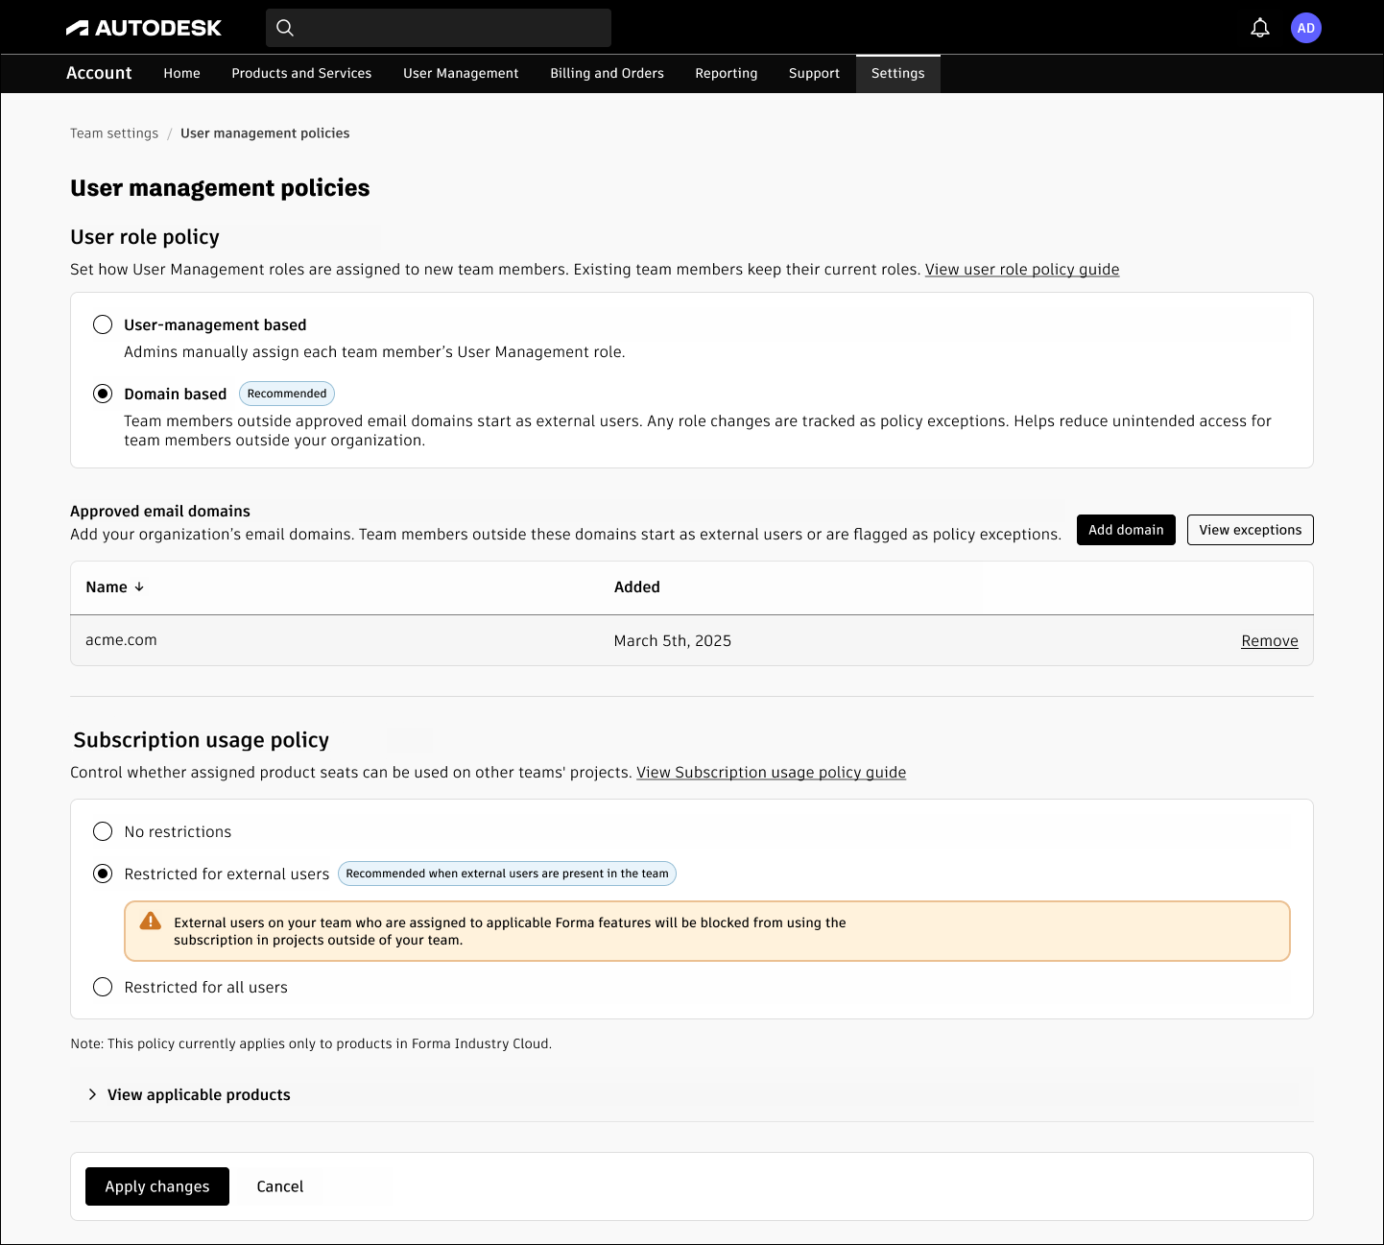Select User-management based role policy
Image resolution: width=1384 pixels, height=1245 pixels.
click(103, 324)
